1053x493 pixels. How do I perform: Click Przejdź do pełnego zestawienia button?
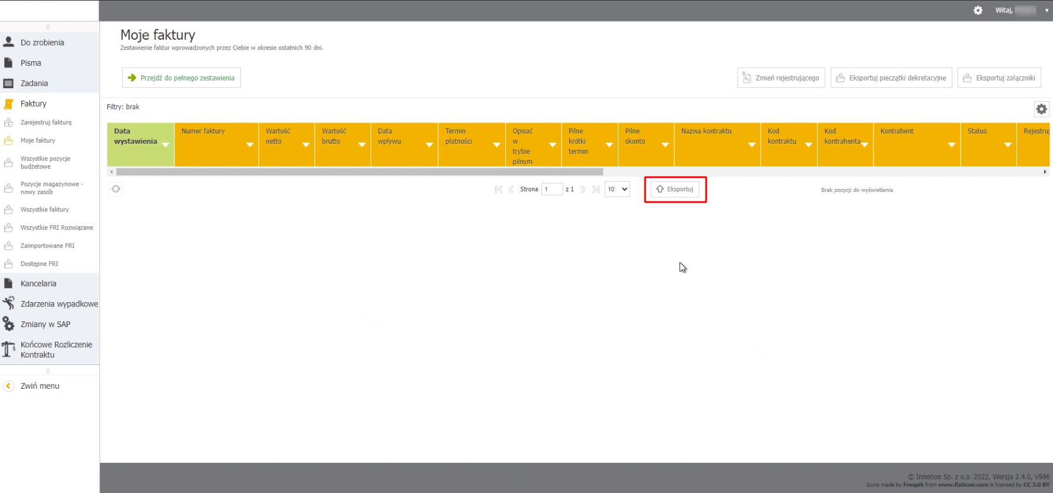coord(181,78)
